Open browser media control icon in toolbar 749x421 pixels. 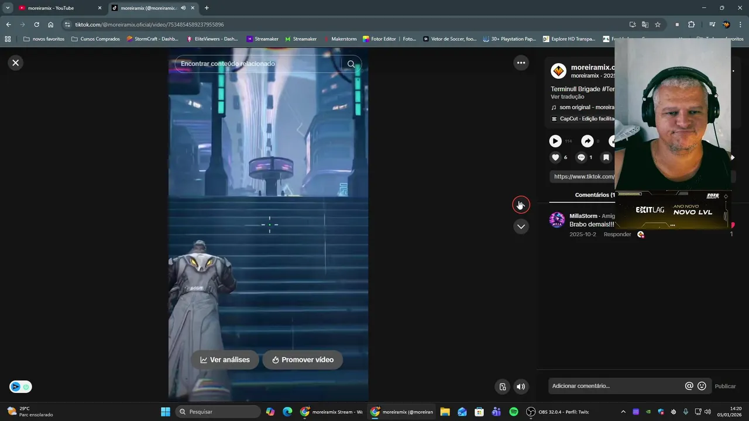(712, 25)
